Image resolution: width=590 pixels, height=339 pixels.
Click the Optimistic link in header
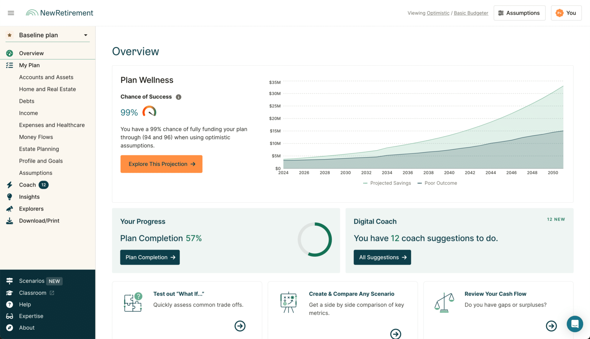click(x=438, y=13)
